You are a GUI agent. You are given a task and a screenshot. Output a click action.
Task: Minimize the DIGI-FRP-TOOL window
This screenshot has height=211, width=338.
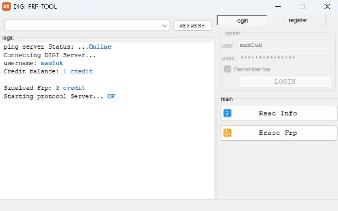[278, 6]
